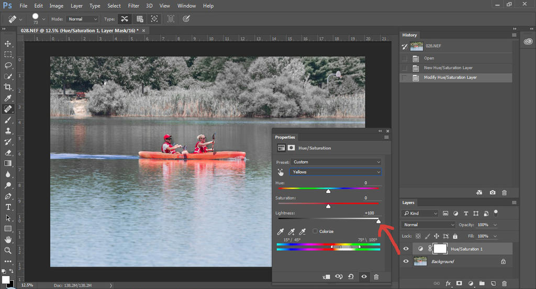Reset Hue/Saturation adjustment to defaults
The image size is (536, 289).
click(350, 276)
